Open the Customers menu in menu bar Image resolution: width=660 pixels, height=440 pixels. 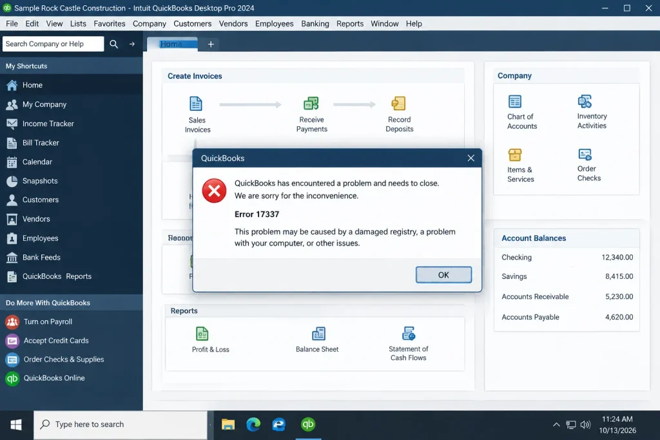tap(192, 24)
